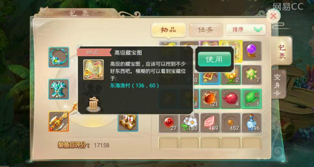Open the 排序 sort dropdown
314x167 pixels.
(x=246, y=30)
